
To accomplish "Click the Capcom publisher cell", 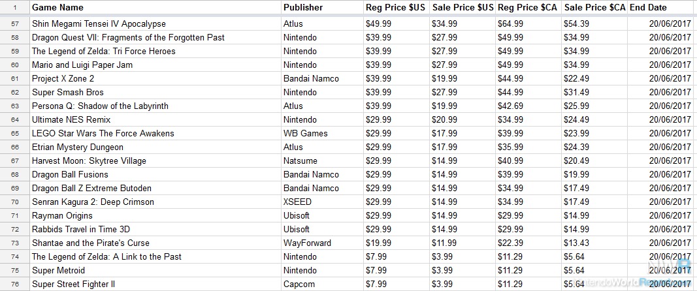I will [322, 284].
